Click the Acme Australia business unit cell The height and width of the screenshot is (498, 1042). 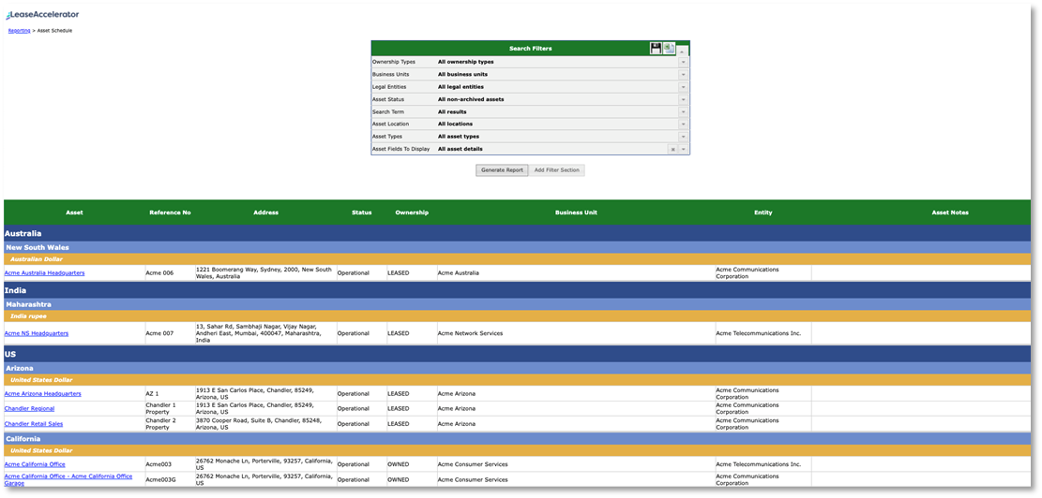pyautogui.click(x=576, y=272)
